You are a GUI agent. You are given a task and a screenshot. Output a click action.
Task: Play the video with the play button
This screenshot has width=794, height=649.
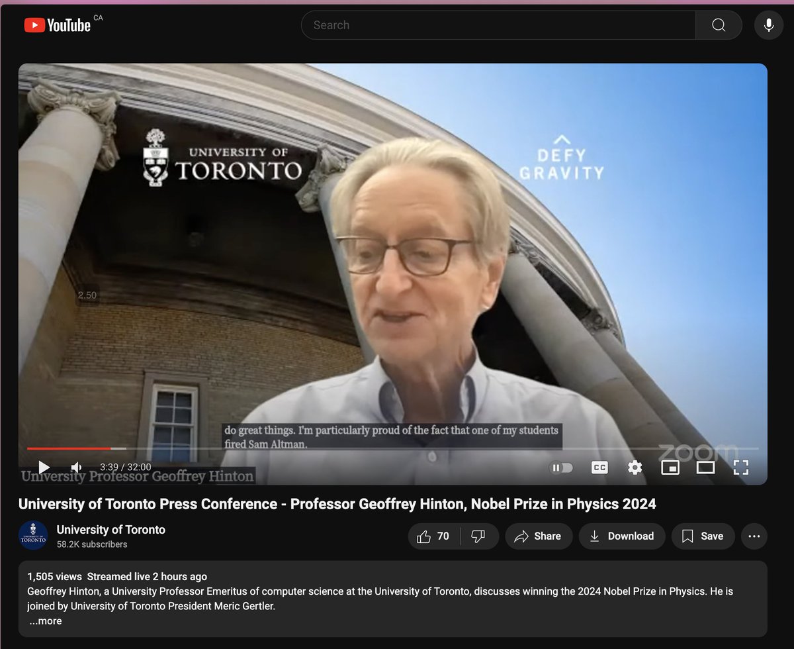44,468
